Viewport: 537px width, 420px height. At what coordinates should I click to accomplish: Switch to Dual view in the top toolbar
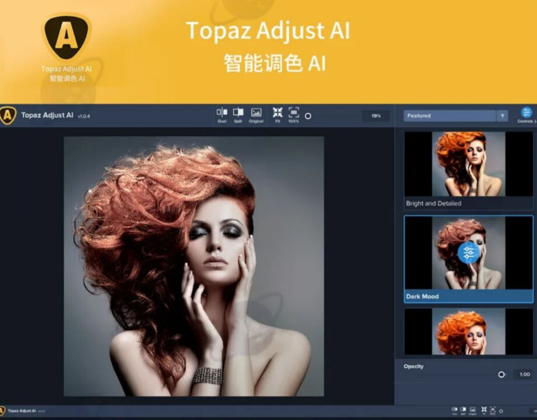(222, 115)
